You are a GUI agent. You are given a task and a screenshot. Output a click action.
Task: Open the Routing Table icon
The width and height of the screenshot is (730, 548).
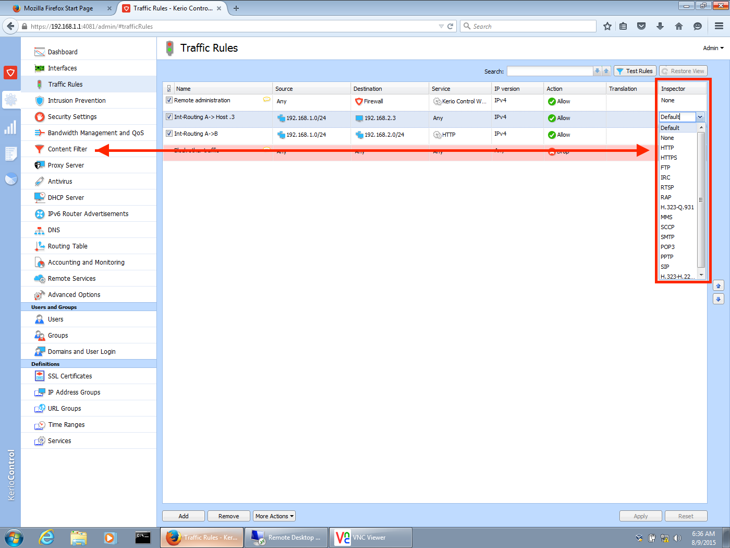click(x=40, y=246)
